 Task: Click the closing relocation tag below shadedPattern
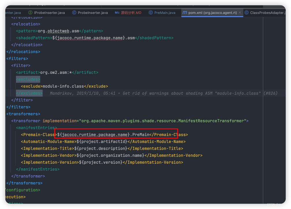coord(27,45)
